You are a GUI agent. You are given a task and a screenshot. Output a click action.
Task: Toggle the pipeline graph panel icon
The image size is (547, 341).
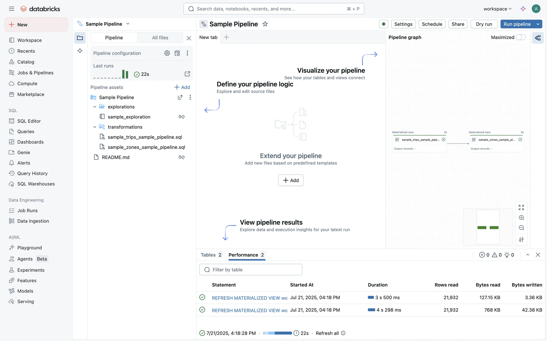(x=538, y=38)
